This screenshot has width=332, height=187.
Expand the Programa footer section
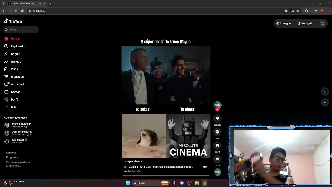click(x=12, y=157)
